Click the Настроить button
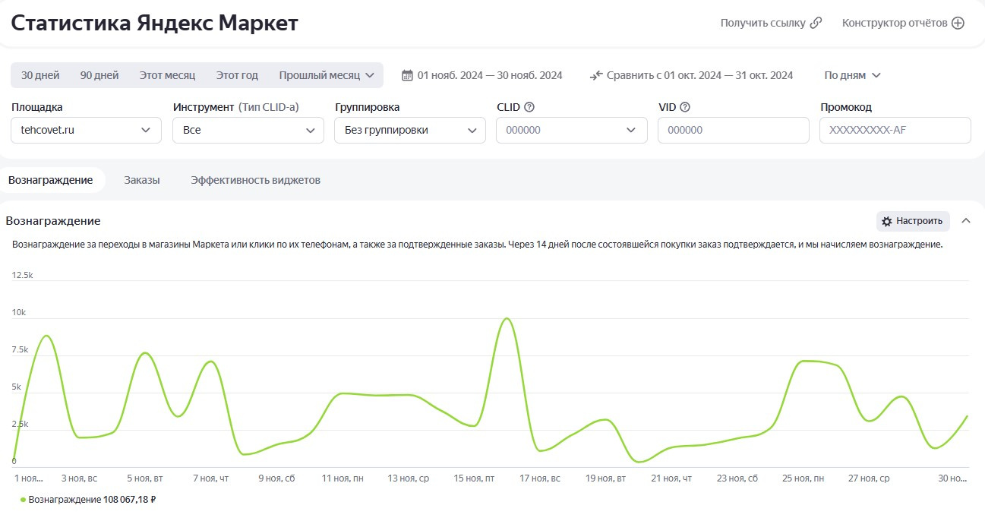The width and height of the screenshot is (985, 521). [913, 221]
